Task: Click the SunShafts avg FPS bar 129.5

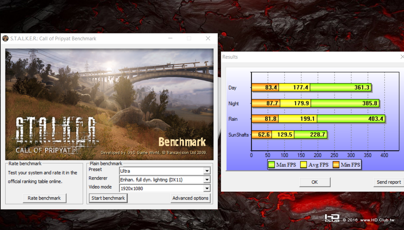Action: [283, 135]
